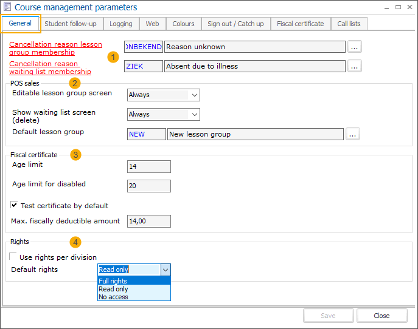Go to Sign out / Catch up tab
This screenshot has height=329, width=418.
coord(235,24)
